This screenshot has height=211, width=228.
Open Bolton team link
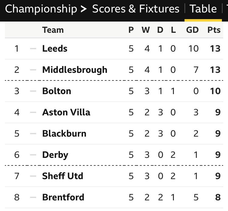(57, 91)
